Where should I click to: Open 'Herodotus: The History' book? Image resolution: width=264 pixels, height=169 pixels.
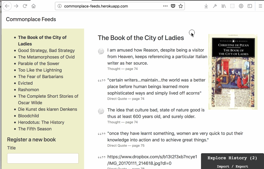41,123
